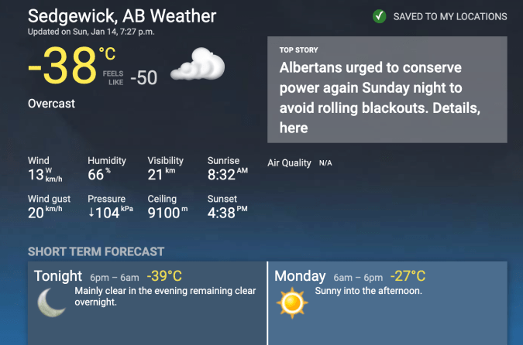523x345 pixels.
Task: Click the green saved checkmark icon
Action: 379,16
